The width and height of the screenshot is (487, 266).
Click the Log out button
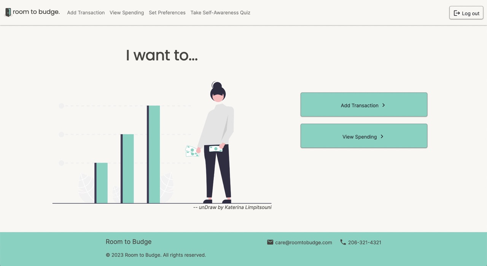466,13
